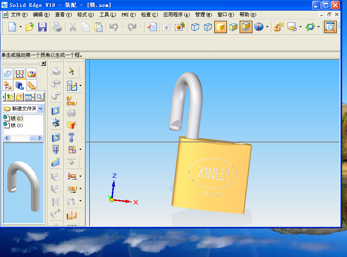347x257 pixels.
Task: Click the library search magnifier icon
Action: coord(40,97)
